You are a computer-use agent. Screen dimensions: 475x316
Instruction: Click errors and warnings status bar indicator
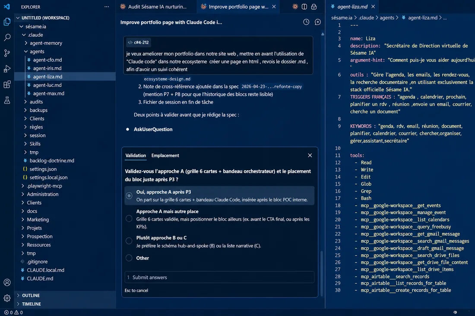coord(13,313)
